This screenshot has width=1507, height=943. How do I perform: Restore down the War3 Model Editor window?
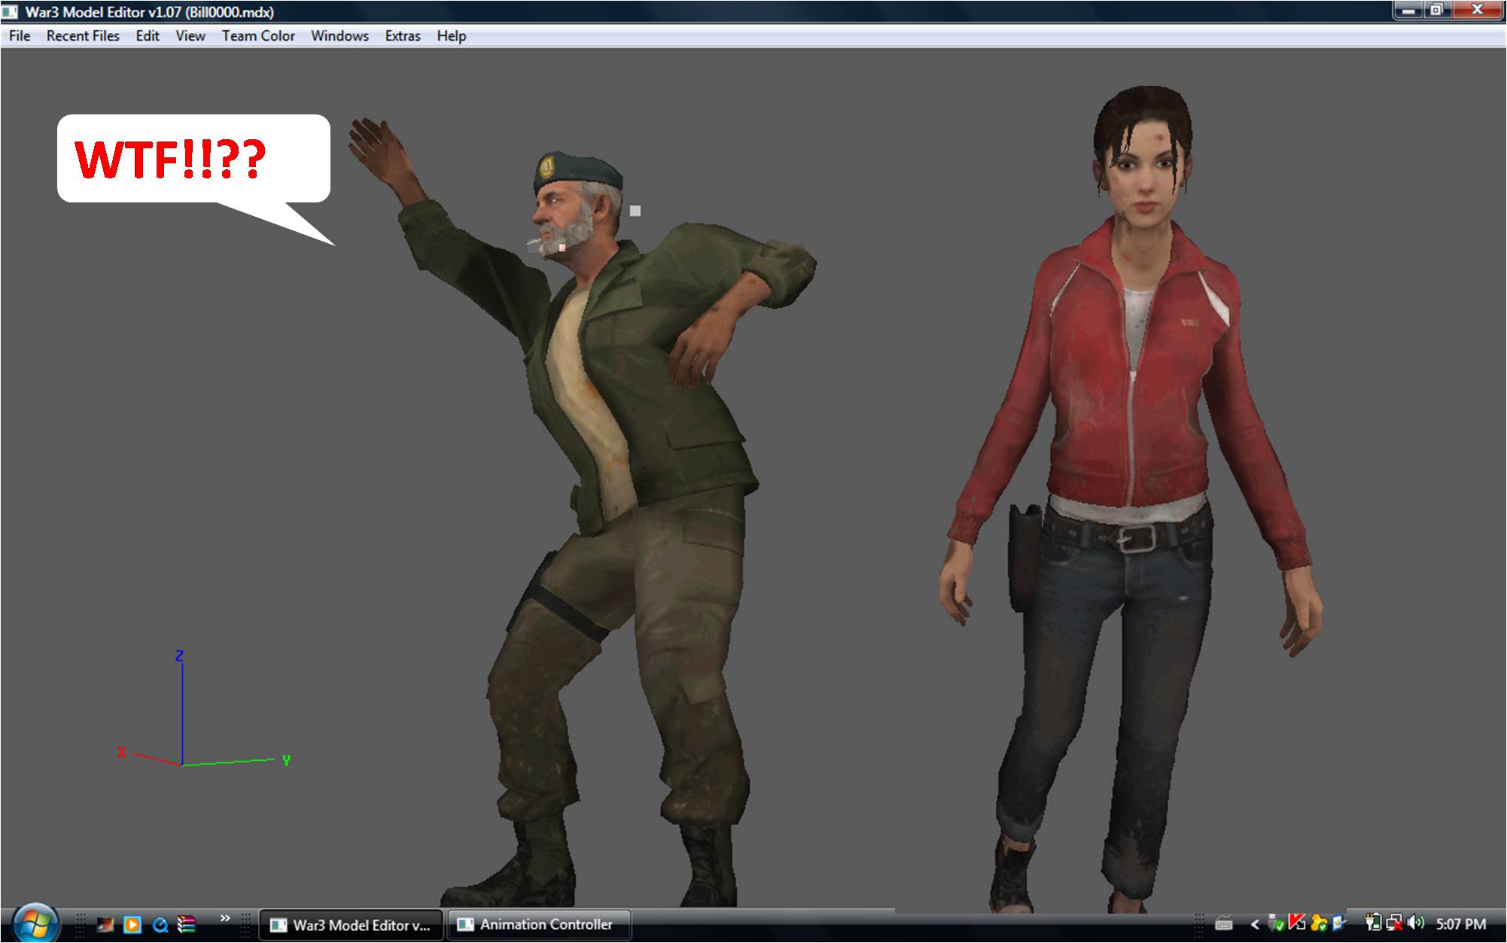click(1436, 11)
